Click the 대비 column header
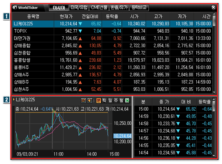222x164 pixels. click(x=186, y=102)
